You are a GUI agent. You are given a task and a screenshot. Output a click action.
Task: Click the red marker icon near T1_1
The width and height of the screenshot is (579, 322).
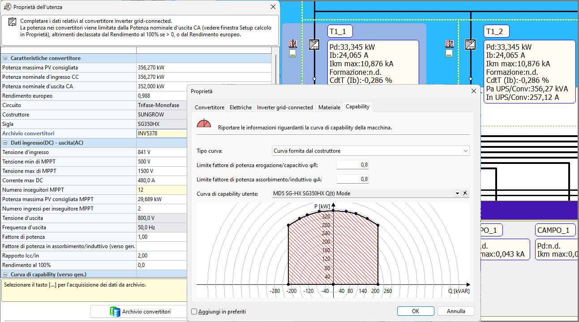click(293, 44)
